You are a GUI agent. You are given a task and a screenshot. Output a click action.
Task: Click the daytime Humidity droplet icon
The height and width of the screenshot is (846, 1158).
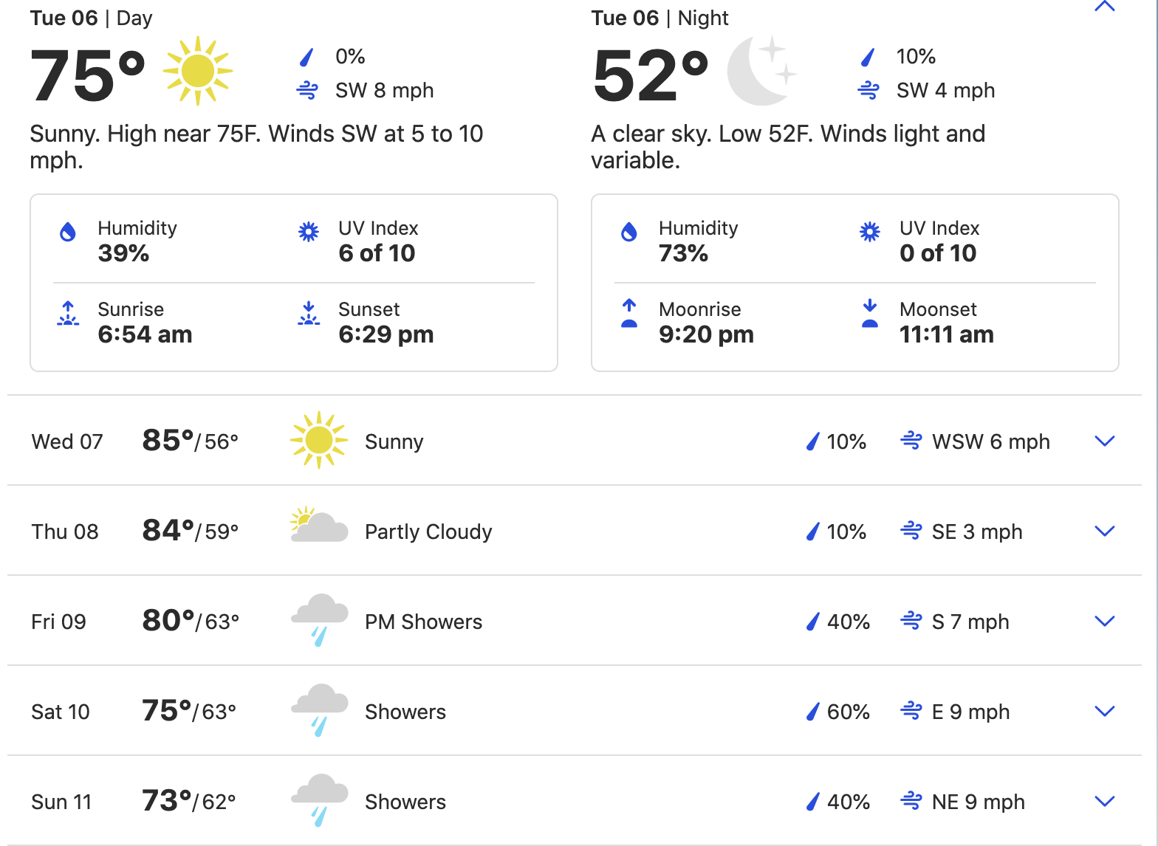click(x=68, y=233)
